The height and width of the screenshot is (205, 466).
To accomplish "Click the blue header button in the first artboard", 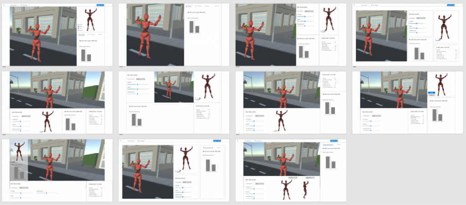I will (x=100, y=5).
